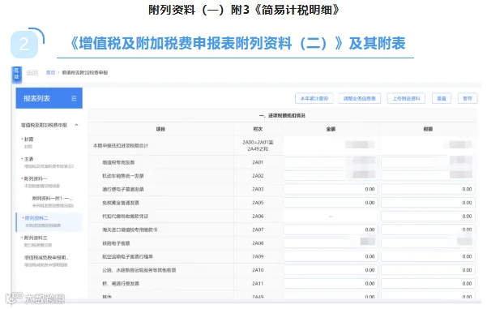Click the 增值税专用发票 row label

coord(118,162)
